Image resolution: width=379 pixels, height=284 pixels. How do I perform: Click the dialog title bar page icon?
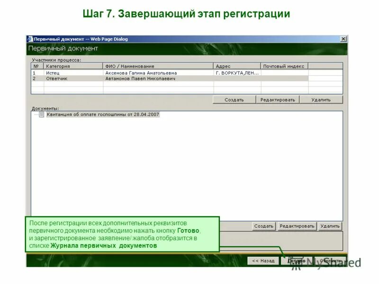[30, 39]
